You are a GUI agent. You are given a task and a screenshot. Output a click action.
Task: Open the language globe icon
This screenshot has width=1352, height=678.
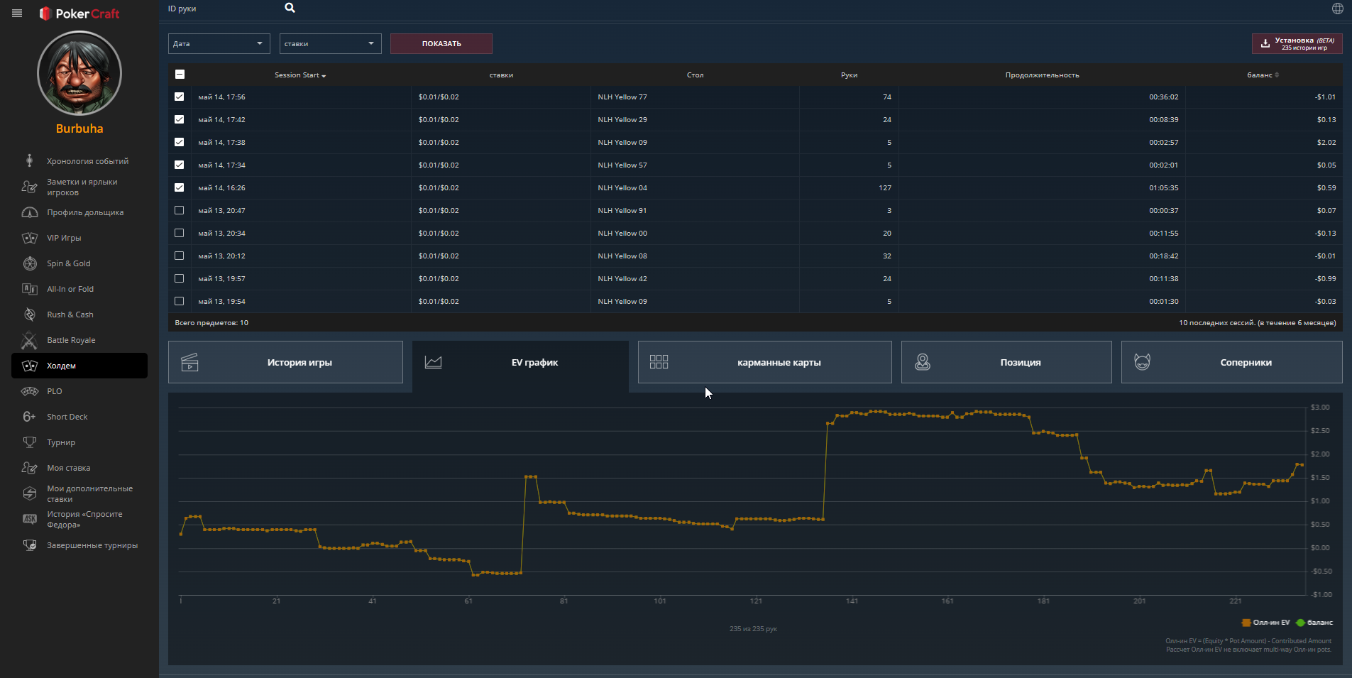click(x=1338, y=9)
